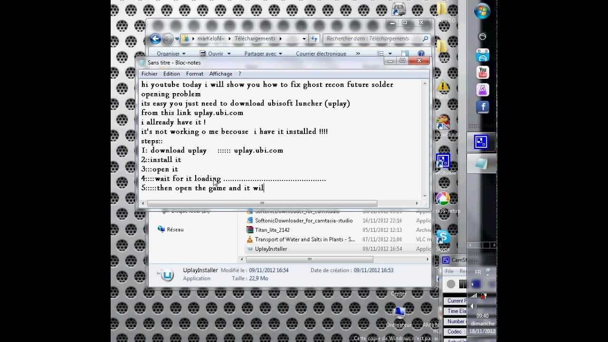Click the Bloc-notes title bar notepad icon
This screenshot has width=608, height=342.
142,63
